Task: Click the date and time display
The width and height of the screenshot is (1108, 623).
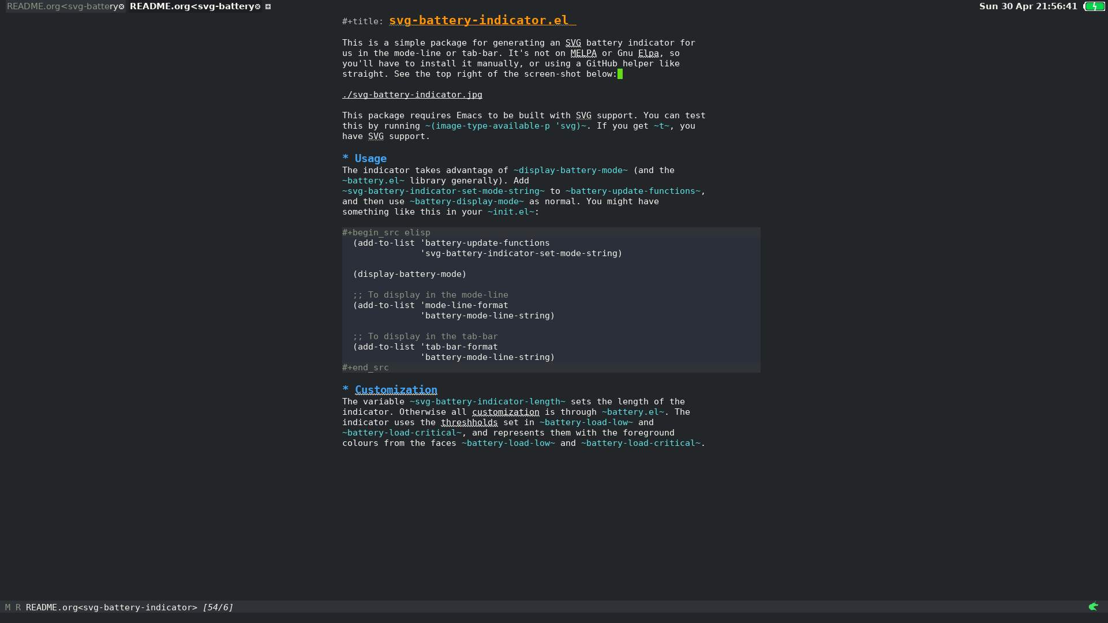Action: 1028,6
